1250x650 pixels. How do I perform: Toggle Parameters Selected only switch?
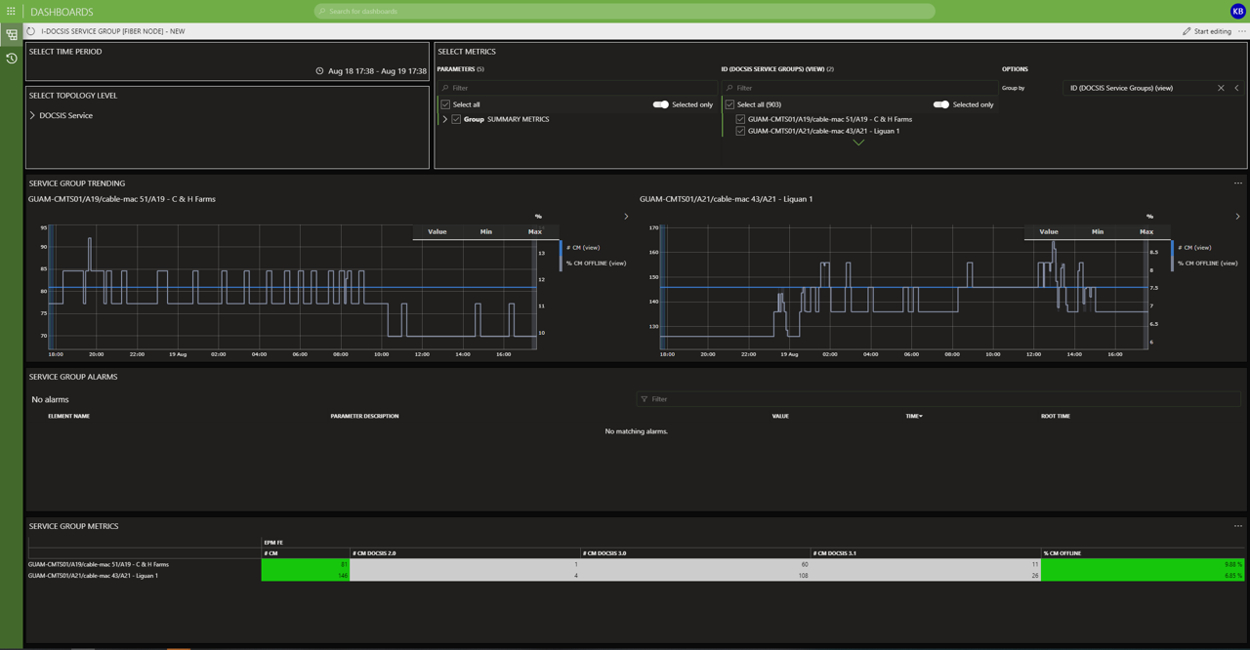tap(661, 104)
